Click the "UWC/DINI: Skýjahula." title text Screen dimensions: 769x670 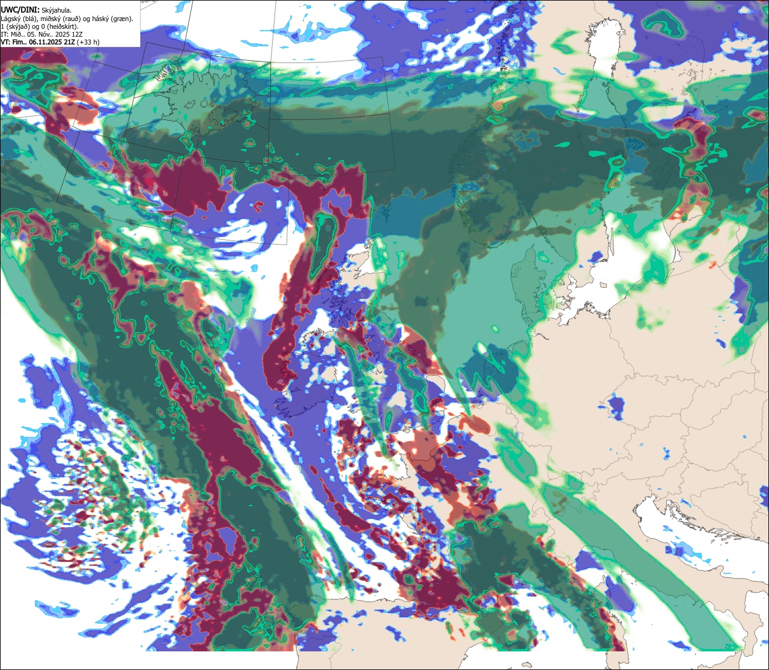(x=36, y=10)
